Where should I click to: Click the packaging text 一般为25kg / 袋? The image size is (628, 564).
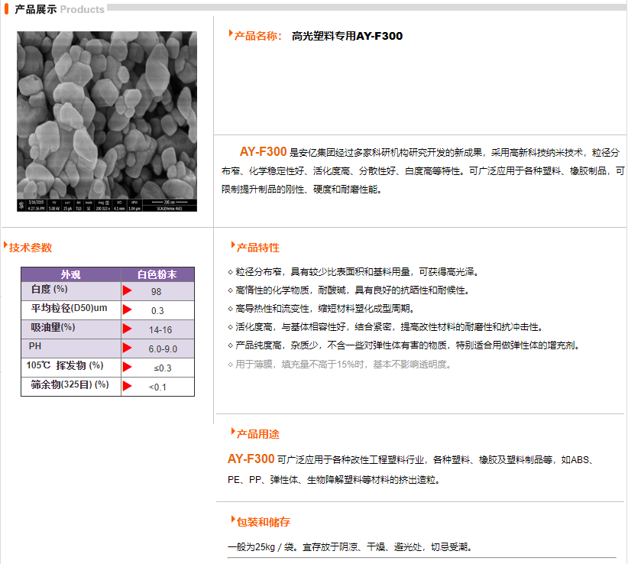(261, 547)
